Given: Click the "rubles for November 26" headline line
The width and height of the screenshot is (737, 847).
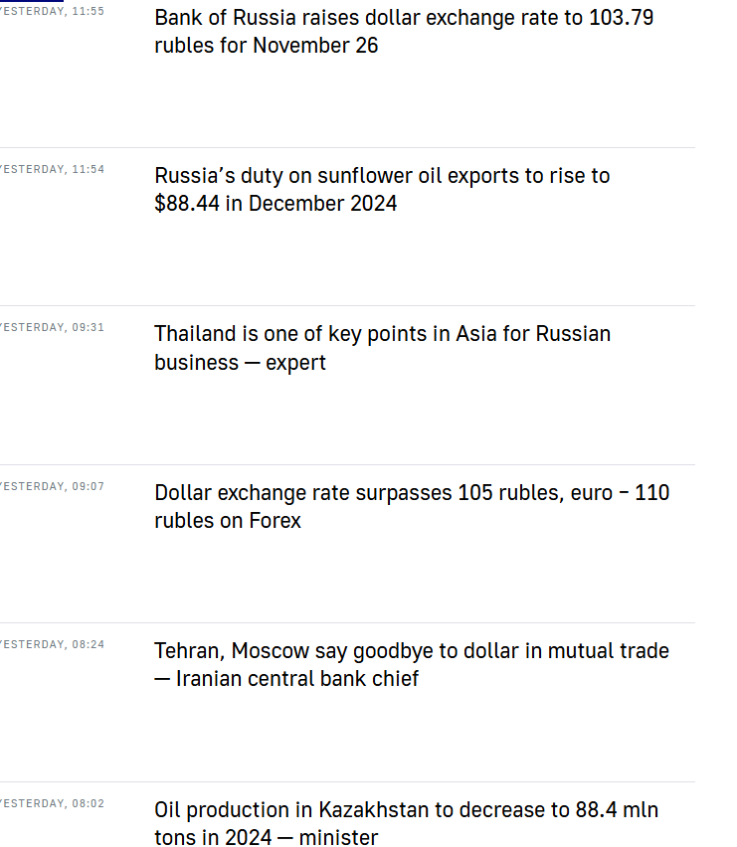Looking at the screenshot, I should (x=266, y=46).
